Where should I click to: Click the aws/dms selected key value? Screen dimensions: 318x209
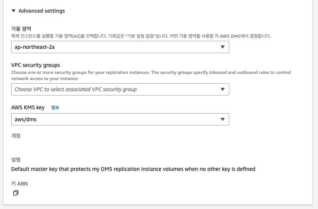[x=26, y=119]
